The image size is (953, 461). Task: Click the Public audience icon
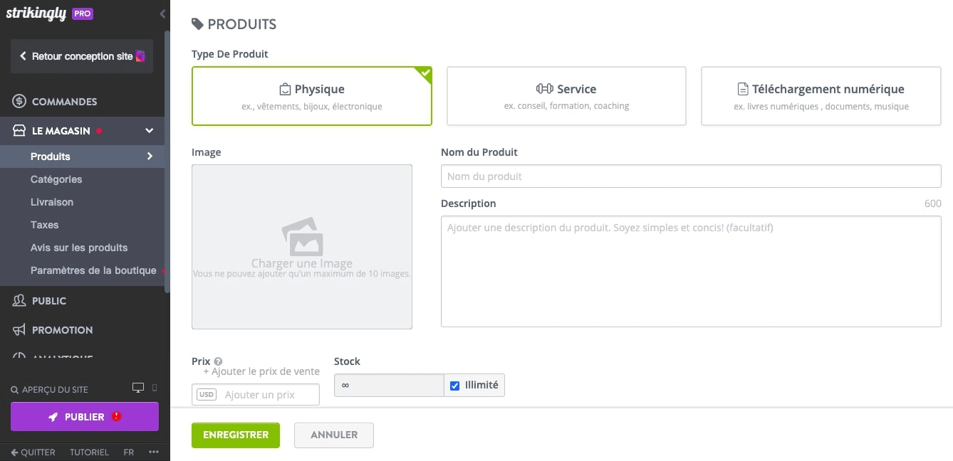tap(19, 301)
